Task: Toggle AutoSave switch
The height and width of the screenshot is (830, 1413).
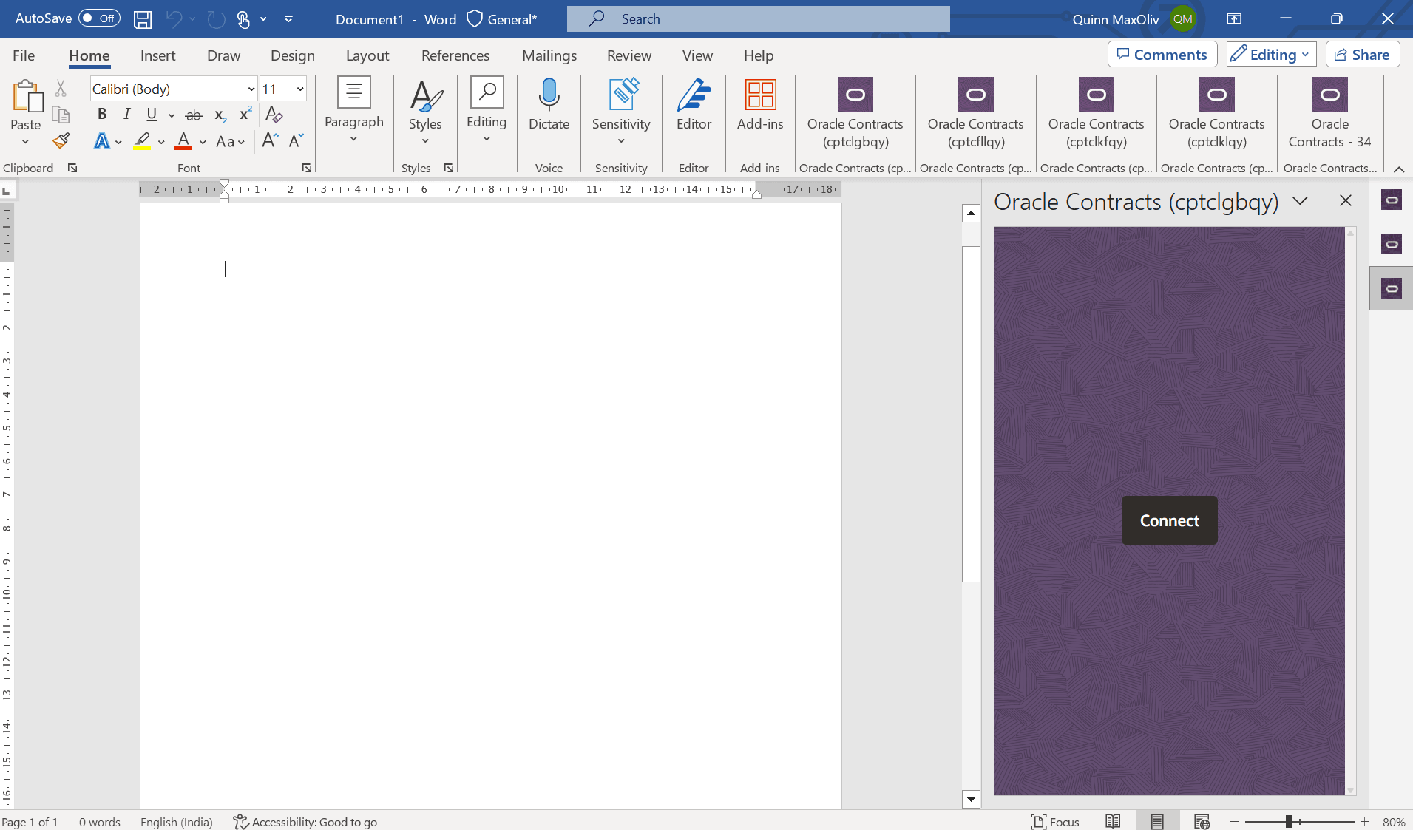Action: click(x=99, y=18)
